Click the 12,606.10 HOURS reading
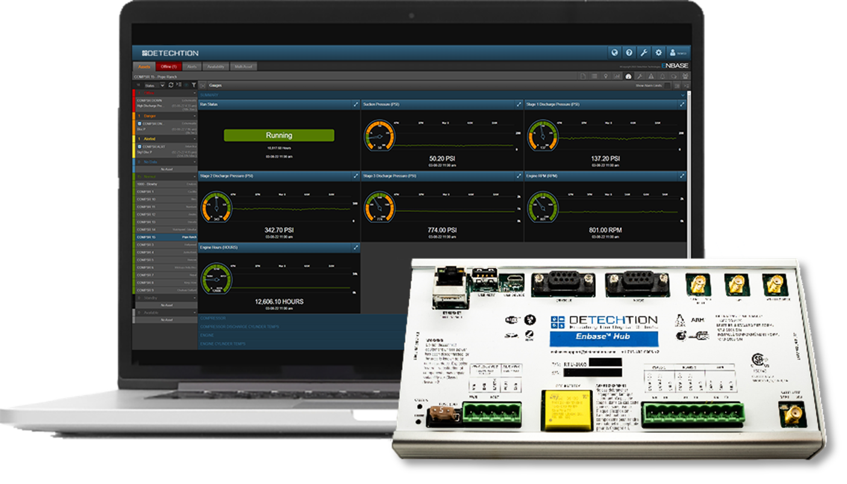This screenshot has width=847, height=484. click(x=279, y=302)
